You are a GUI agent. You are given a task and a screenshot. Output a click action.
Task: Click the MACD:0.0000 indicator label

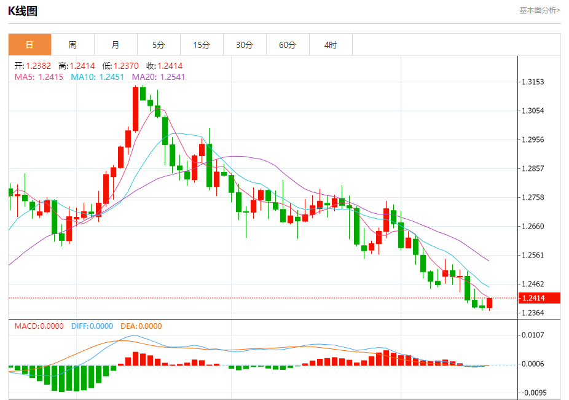39,326
